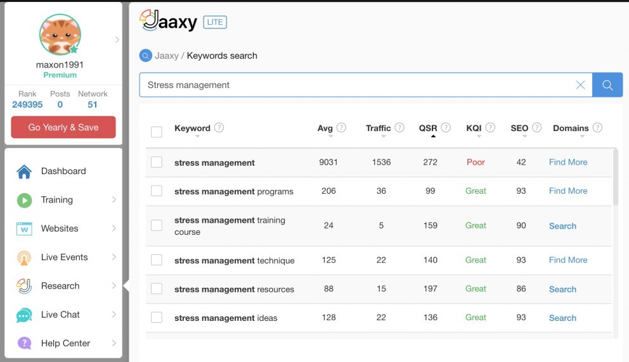Open the Domains column help icon
The height and width of the screenshot is (362, 629).
pyautogui.click(x=597, y=128)
